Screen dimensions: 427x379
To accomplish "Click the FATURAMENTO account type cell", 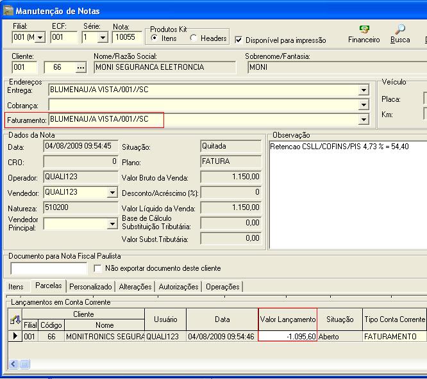I will coord(395,337).
